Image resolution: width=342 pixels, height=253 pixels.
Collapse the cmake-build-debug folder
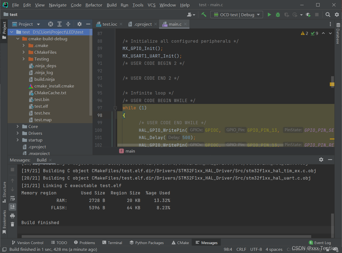tap(18, 39)
